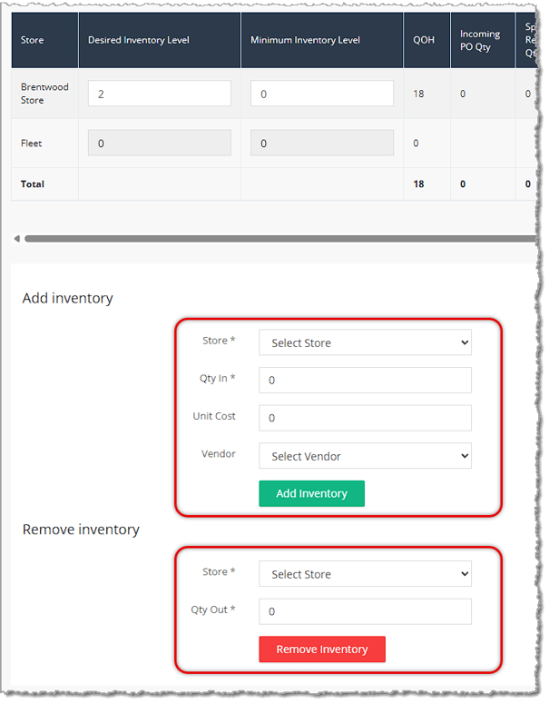Edit Brentwood Store Minimum Inventory Level field
549x704 pixels.
click(322, 94)
